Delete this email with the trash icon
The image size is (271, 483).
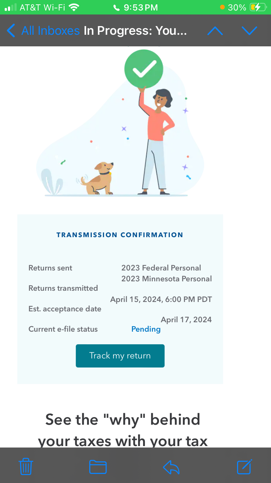pyautogui.click(x=26, y=466)
